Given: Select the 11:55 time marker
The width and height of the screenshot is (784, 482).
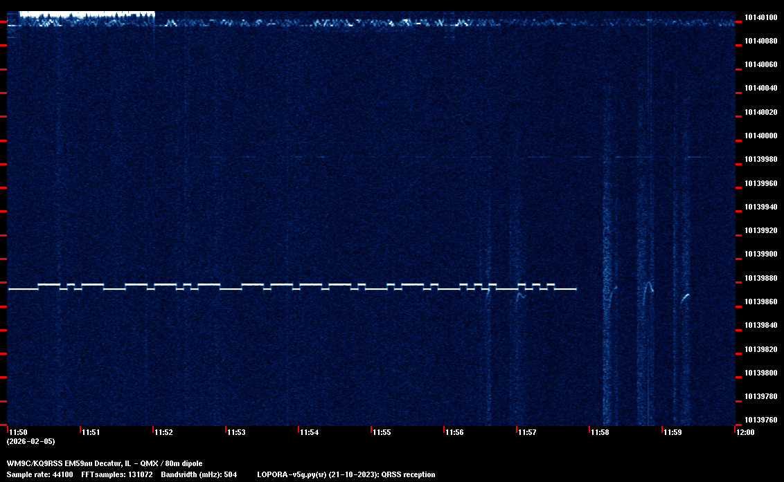Looking at the screenshot, I should [382, 432].
